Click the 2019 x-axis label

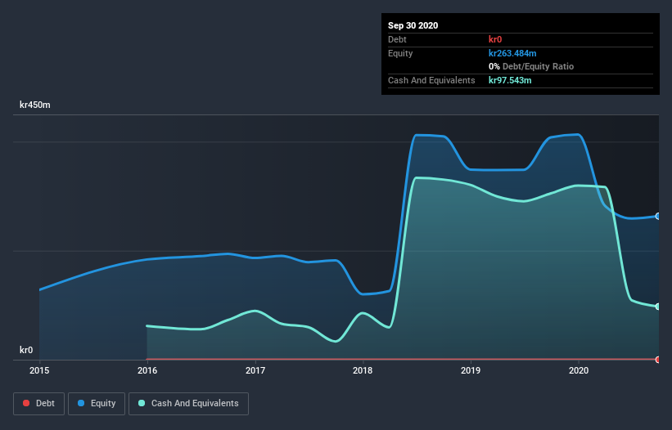point(471,370)
